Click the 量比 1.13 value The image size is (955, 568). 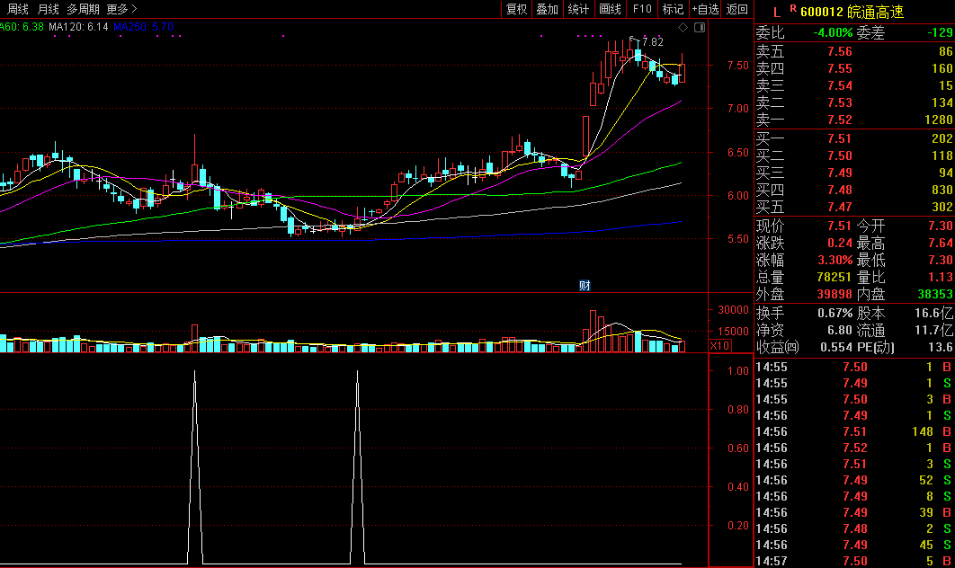tap(941, 277)
